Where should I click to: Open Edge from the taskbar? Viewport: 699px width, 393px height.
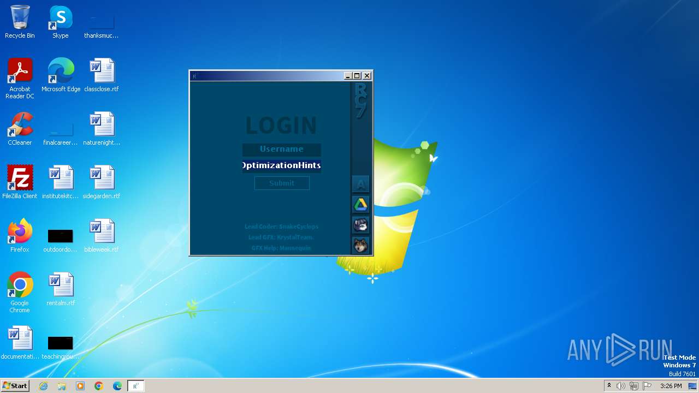click(117, 386)
